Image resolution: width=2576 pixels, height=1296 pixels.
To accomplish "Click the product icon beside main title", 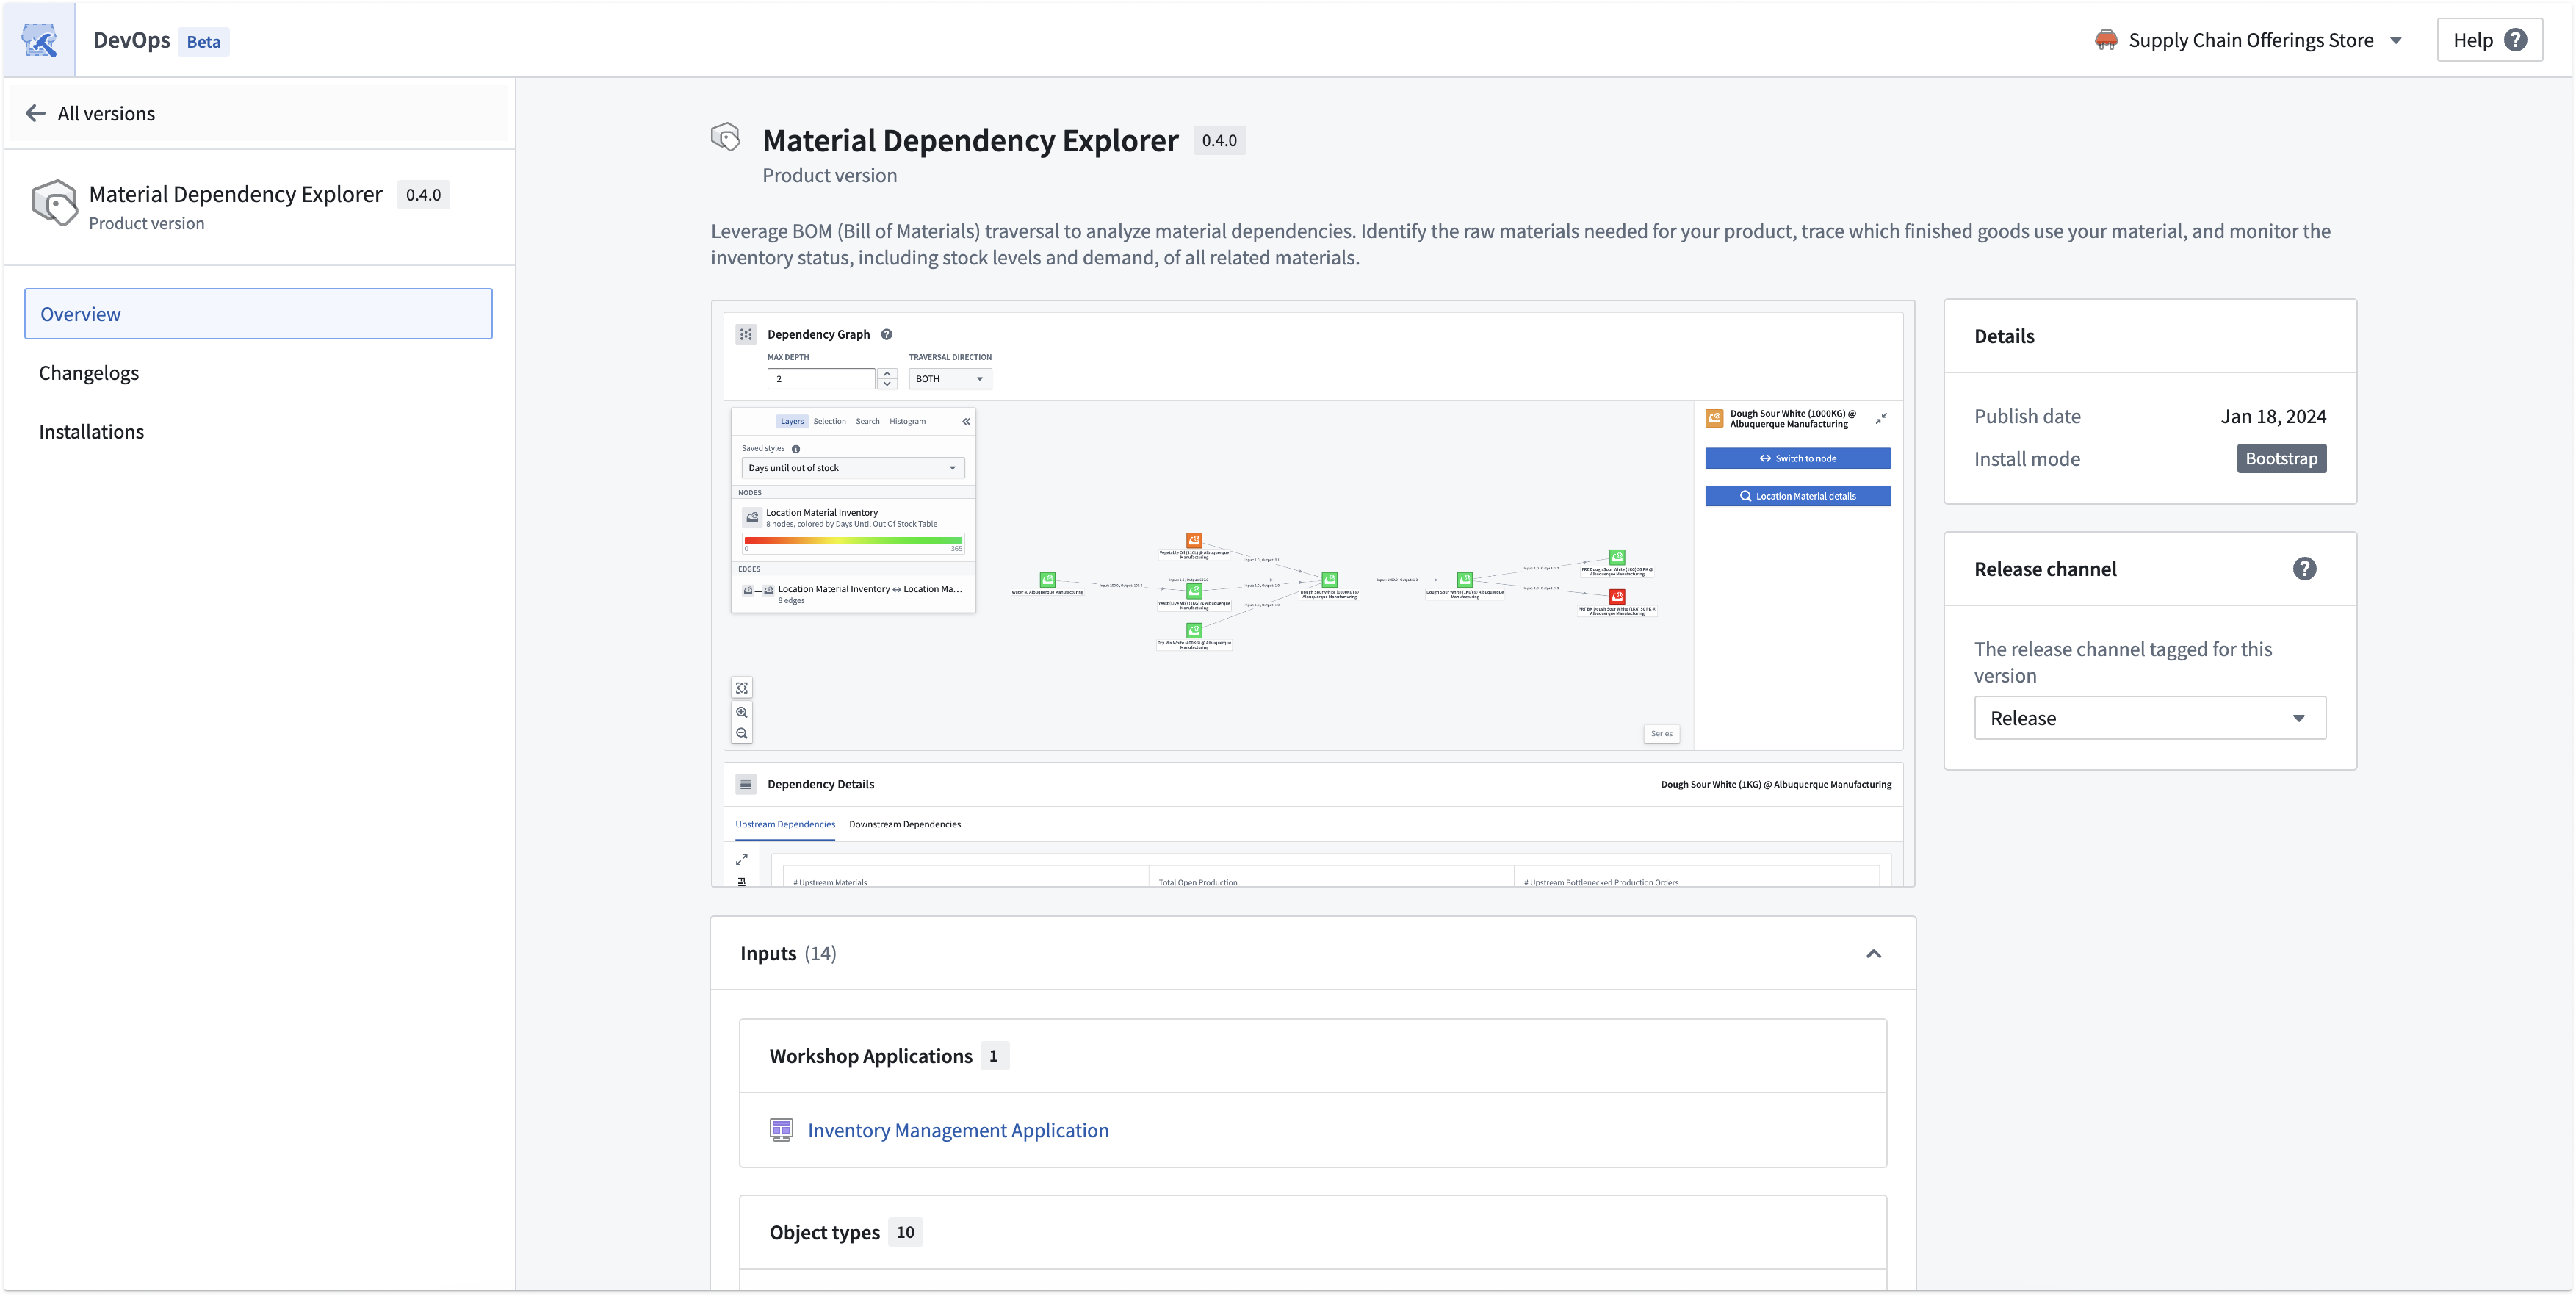I will [x=725, y=137].
